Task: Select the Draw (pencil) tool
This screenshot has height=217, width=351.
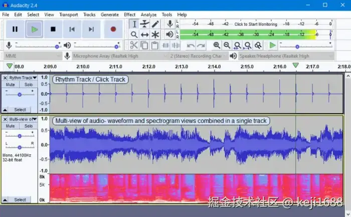Action: click(155, 24)
